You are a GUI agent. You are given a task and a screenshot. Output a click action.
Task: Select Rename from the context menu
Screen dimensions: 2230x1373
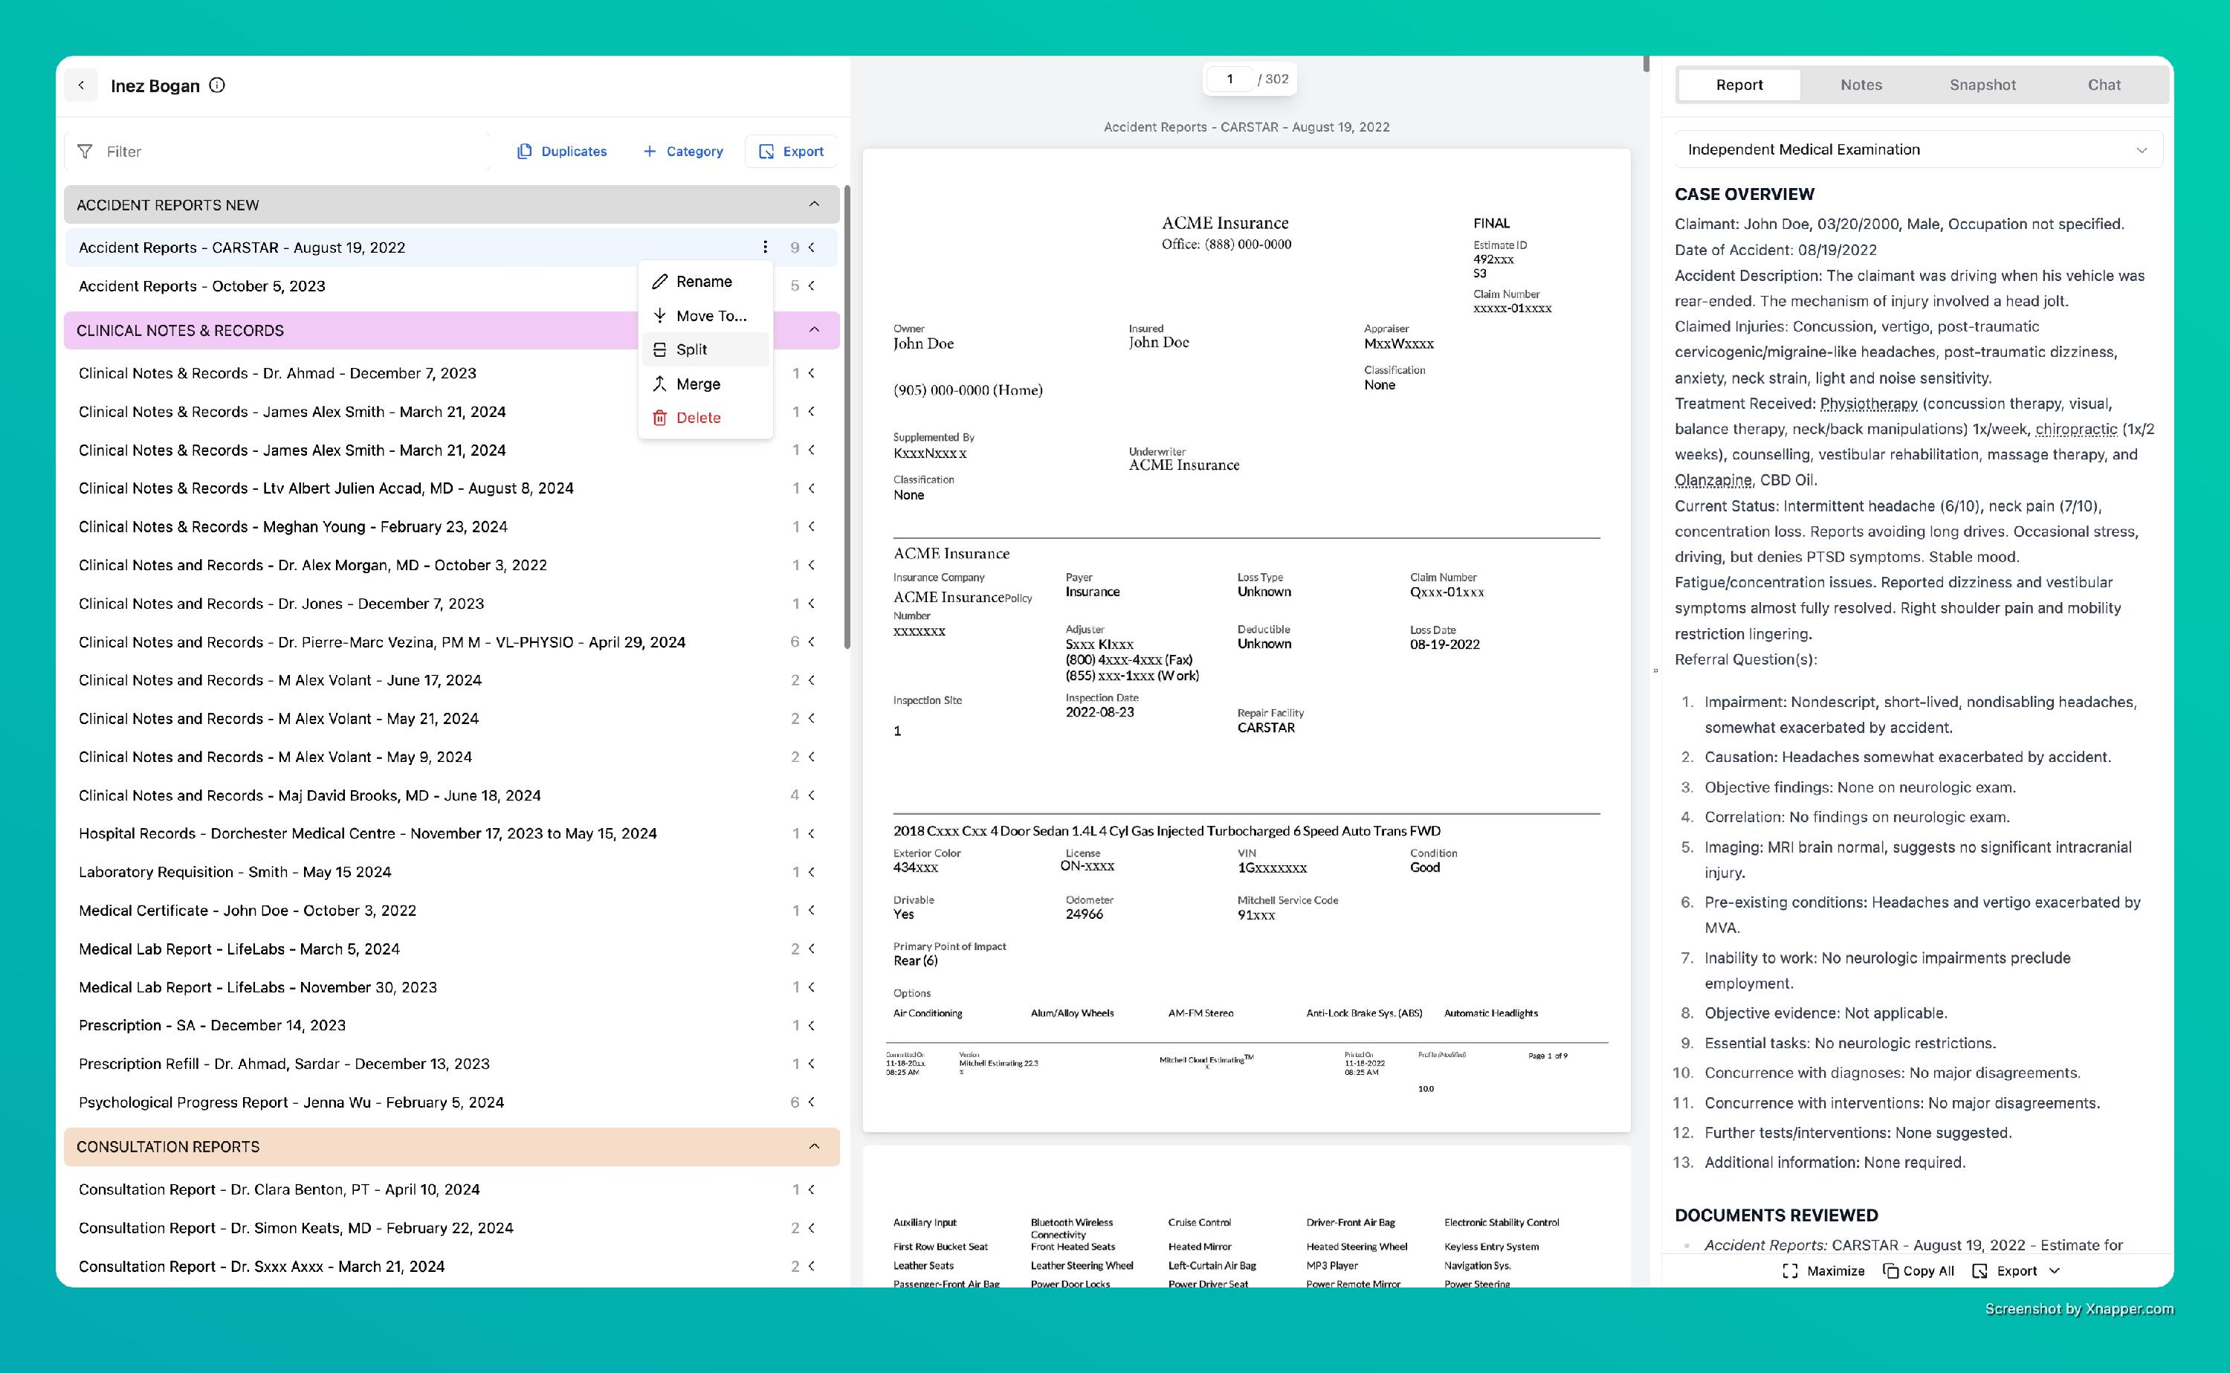pos(704,282)
